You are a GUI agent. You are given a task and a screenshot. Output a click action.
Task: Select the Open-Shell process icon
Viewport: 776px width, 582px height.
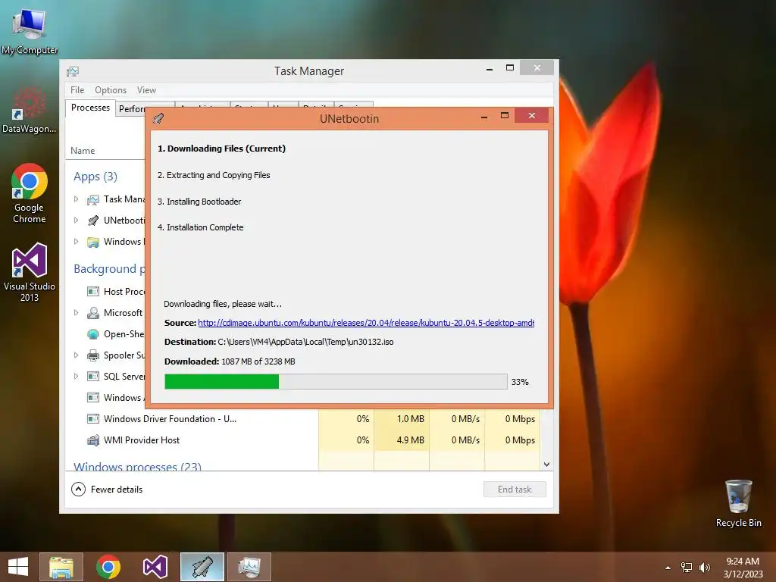tap(93, 334)
